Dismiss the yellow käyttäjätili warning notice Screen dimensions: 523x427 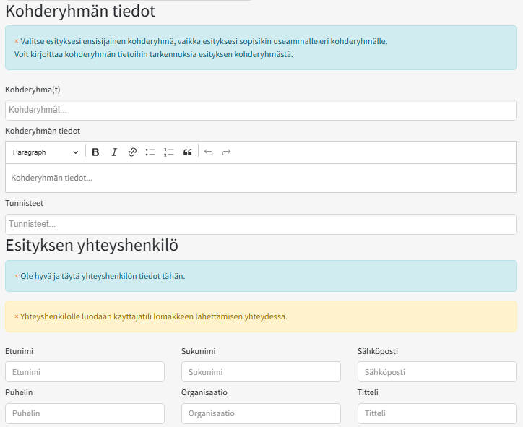coord(17,316)
